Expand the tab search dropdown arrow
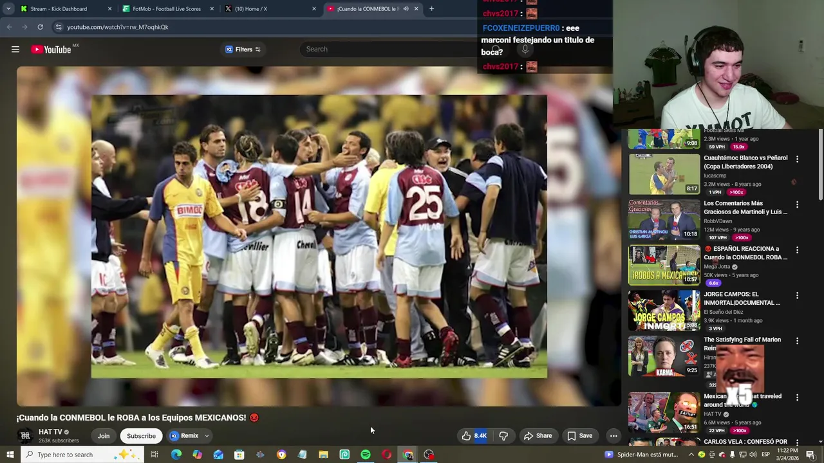 click(x=8, y=9)
